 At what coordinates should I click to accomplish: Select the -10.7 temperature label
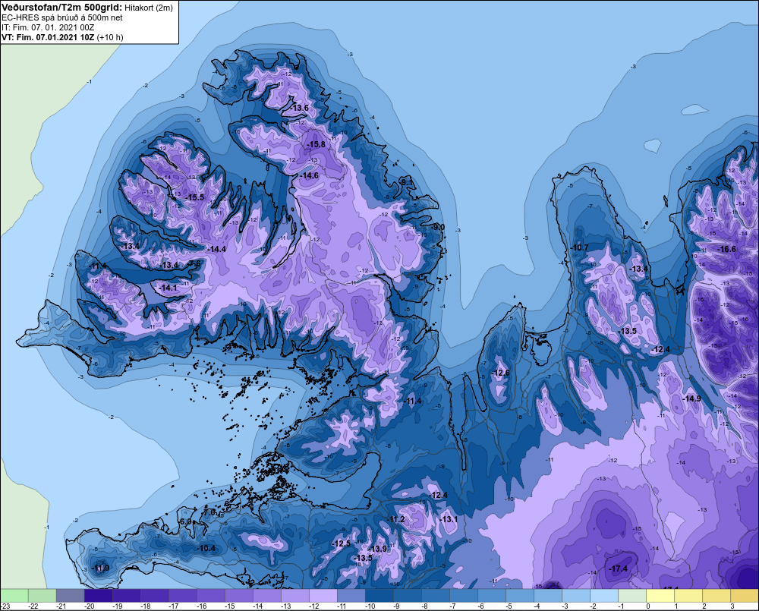(580, 247)
